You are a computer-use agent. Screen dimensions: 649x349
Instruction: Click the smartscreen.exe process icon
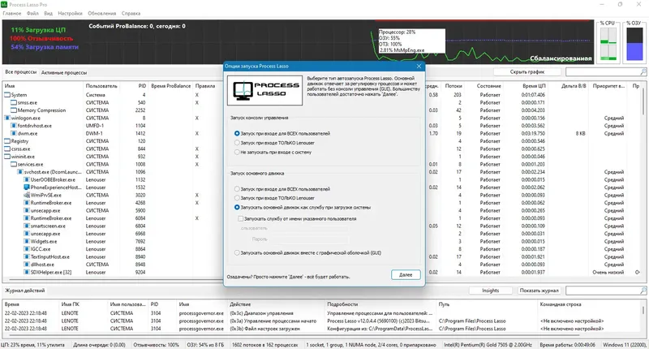click(27, 226)
